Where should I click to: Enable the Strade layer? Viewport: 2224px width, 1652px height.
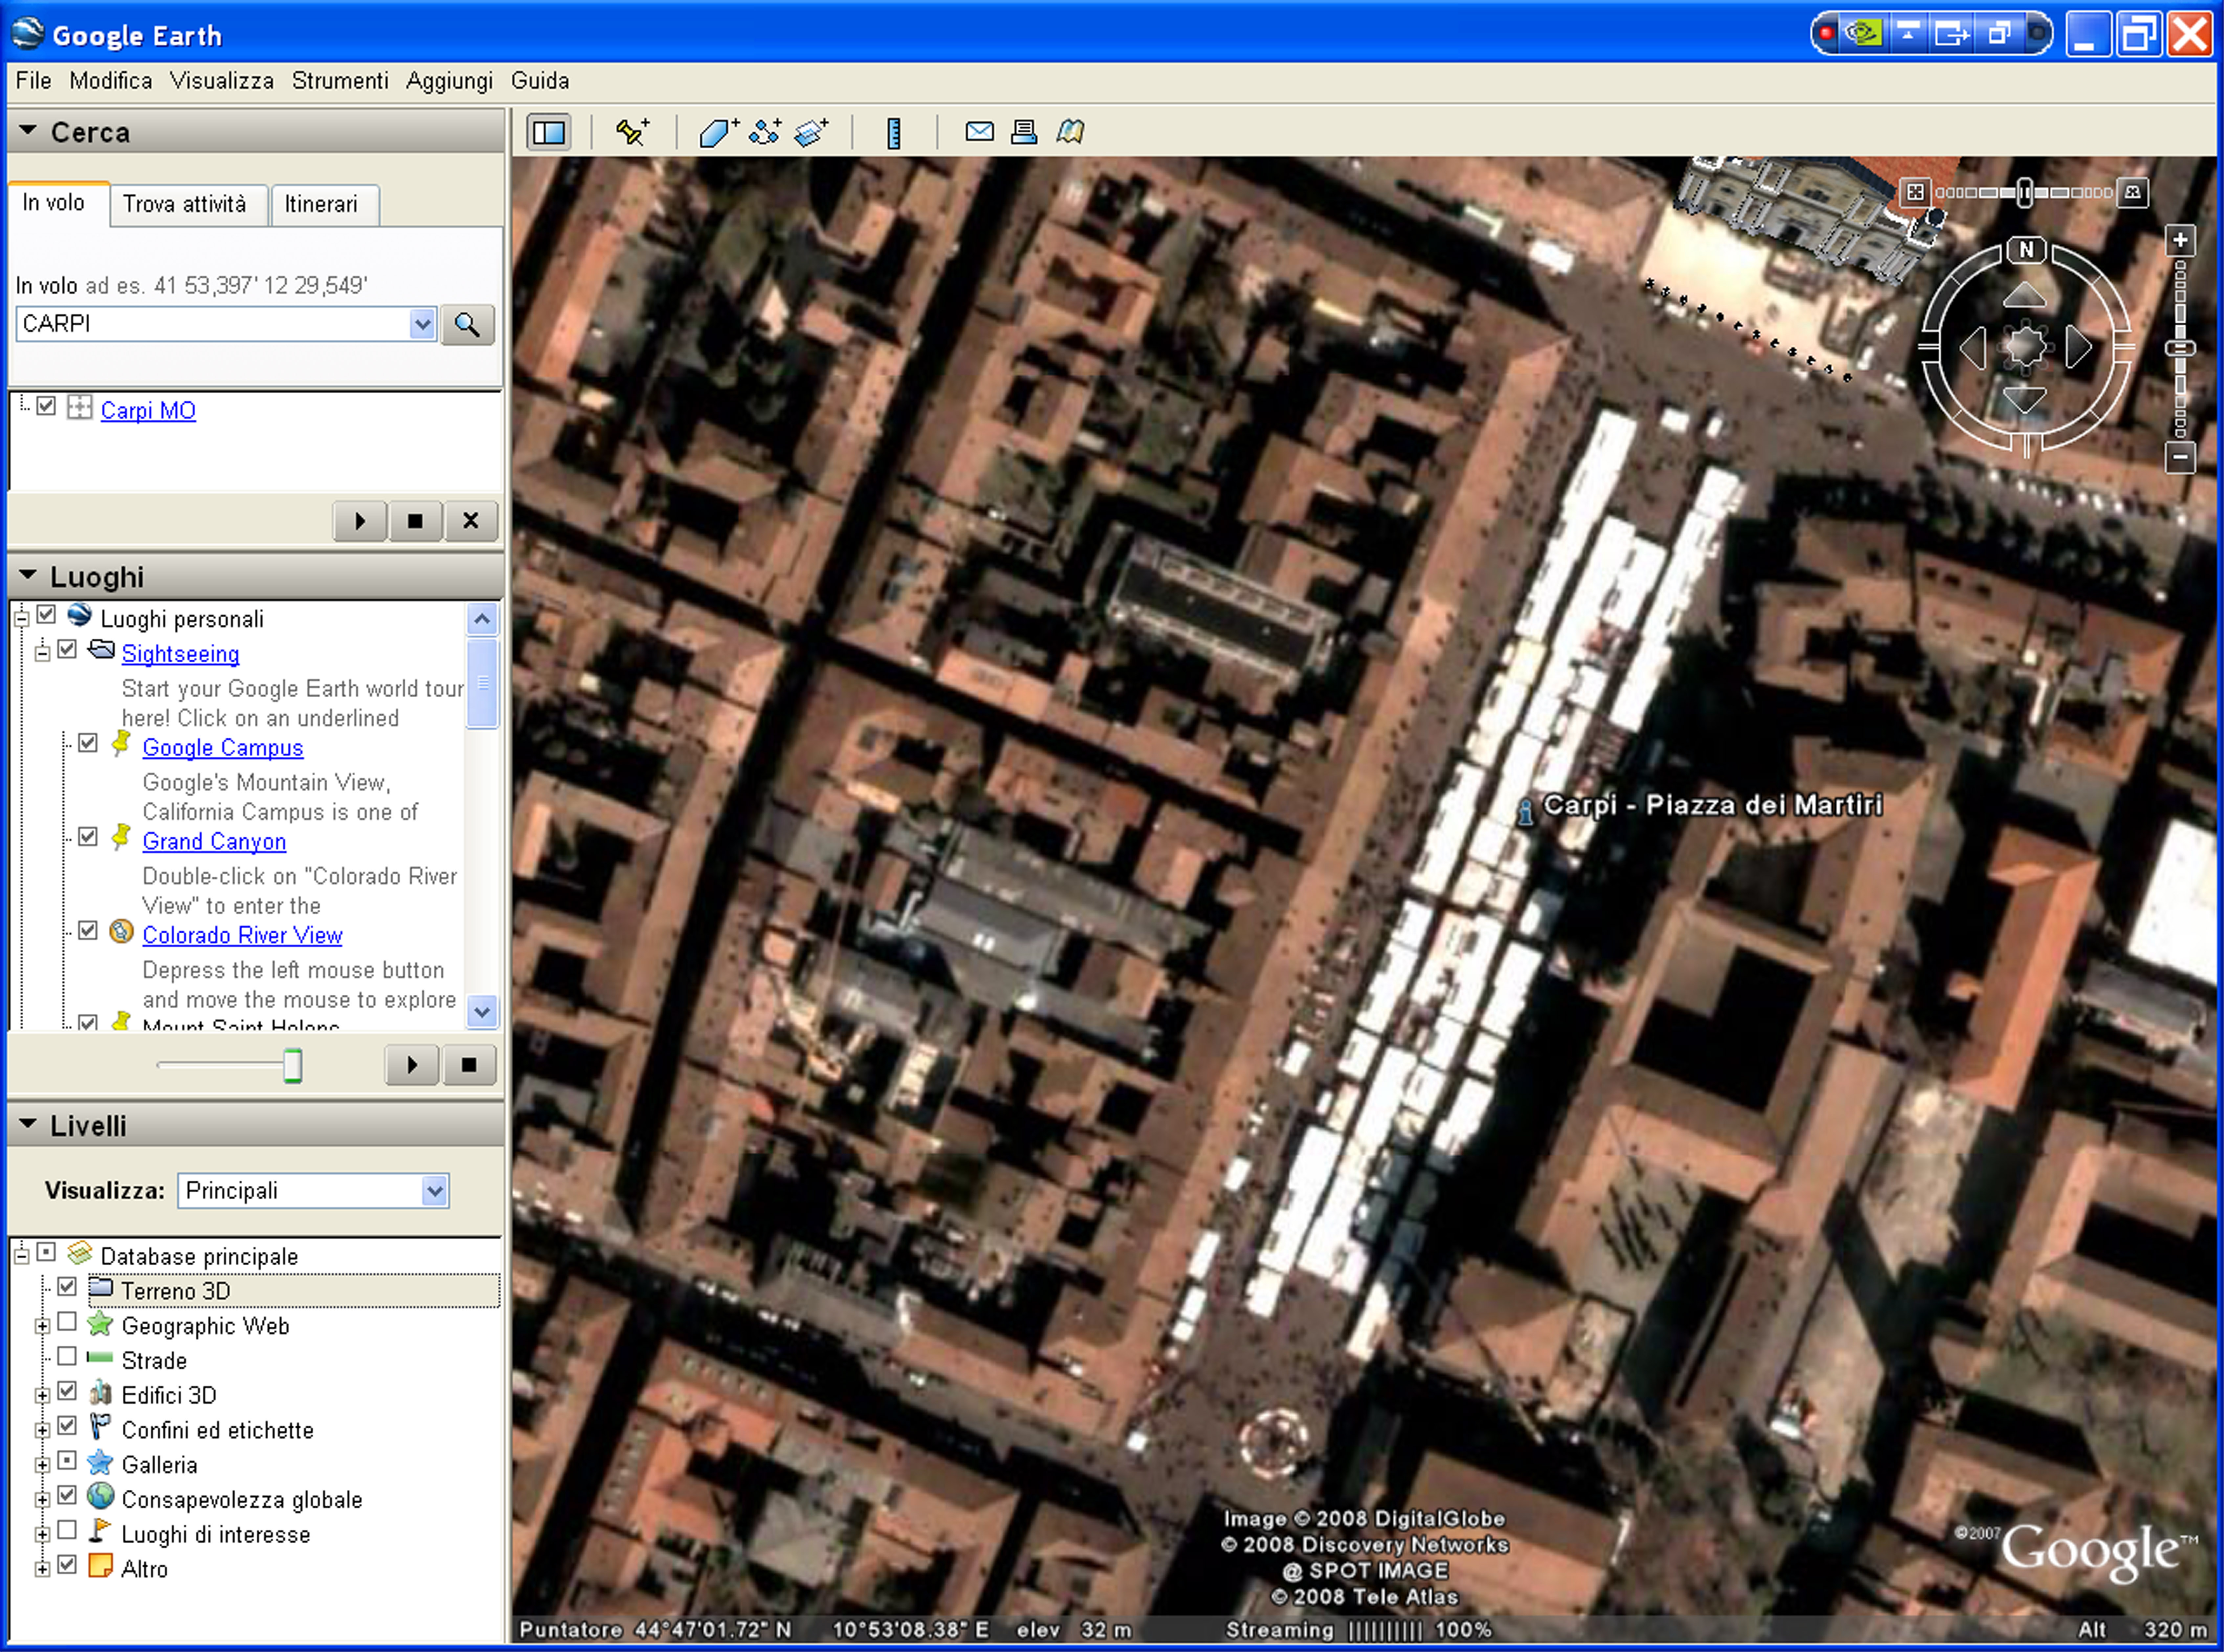pos(67,1357)
